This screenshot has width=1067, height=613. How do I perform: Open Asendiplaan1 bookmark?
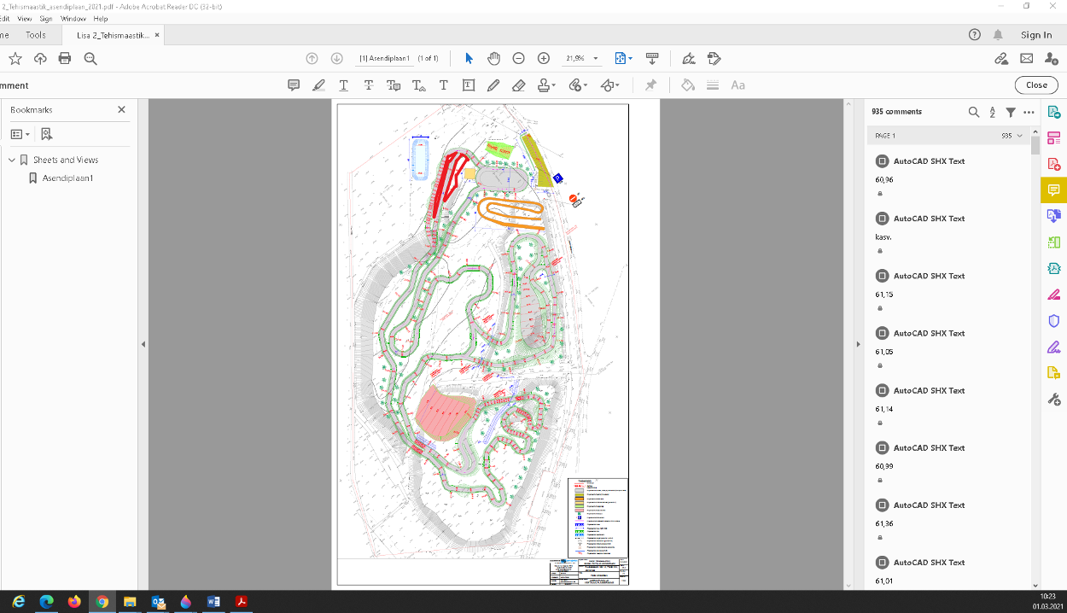(67, 178)
